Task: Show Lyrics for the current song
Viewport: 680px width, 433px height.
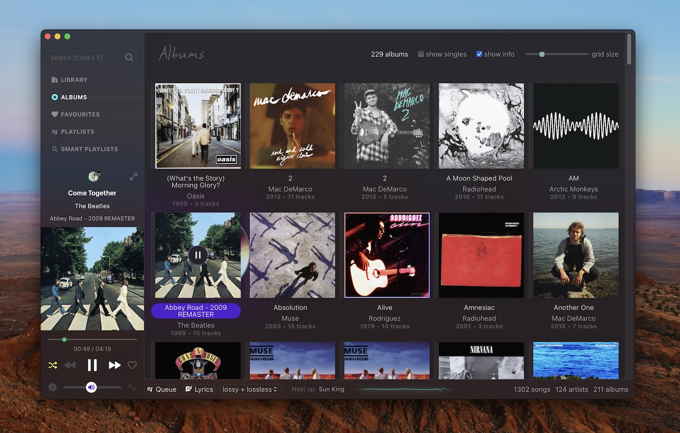Action: 199,389
